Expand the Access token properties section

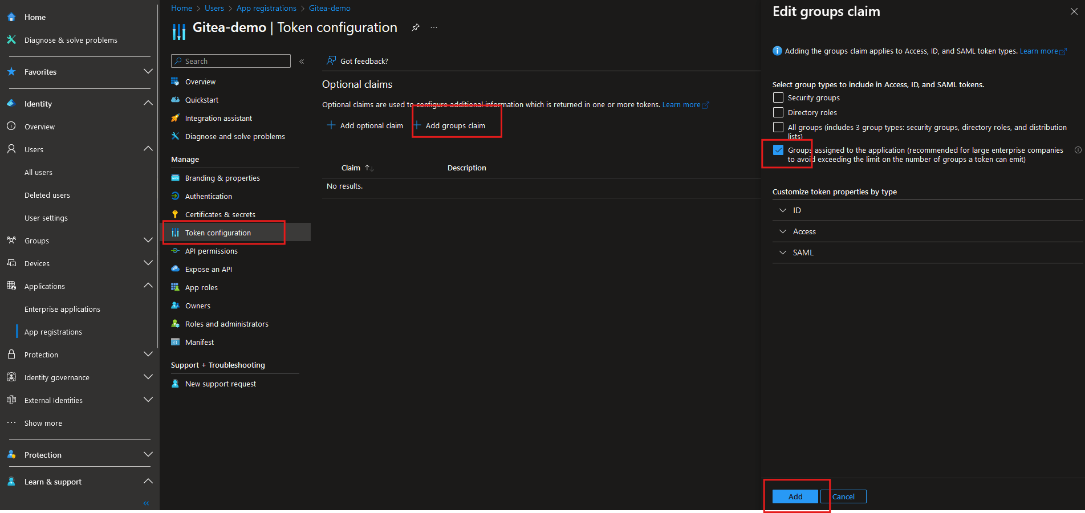coord(928,231)
